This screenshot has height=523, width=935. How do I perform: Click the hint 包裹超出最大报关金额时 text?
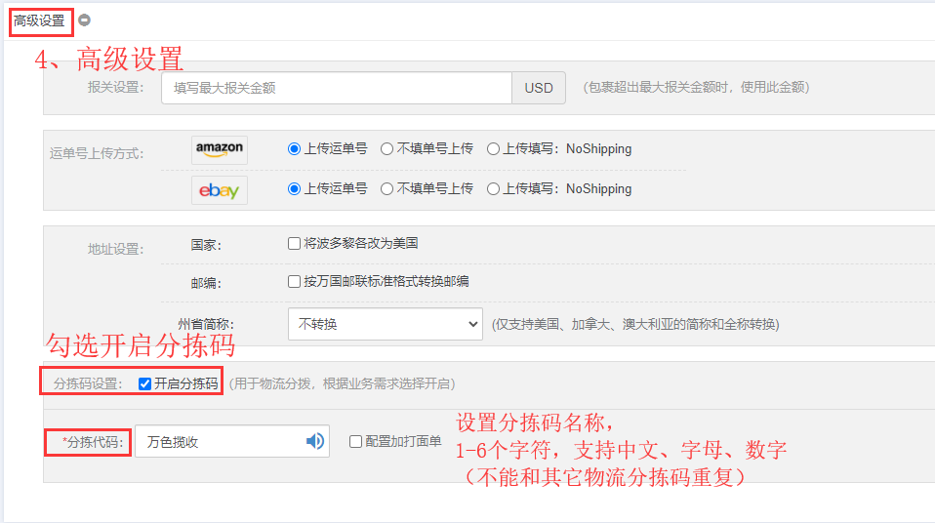pyautogui.click(x=695, y=88)
